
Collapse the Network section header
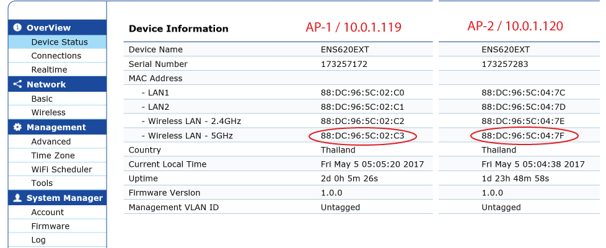pyautogui.click(x=57, y=84)
